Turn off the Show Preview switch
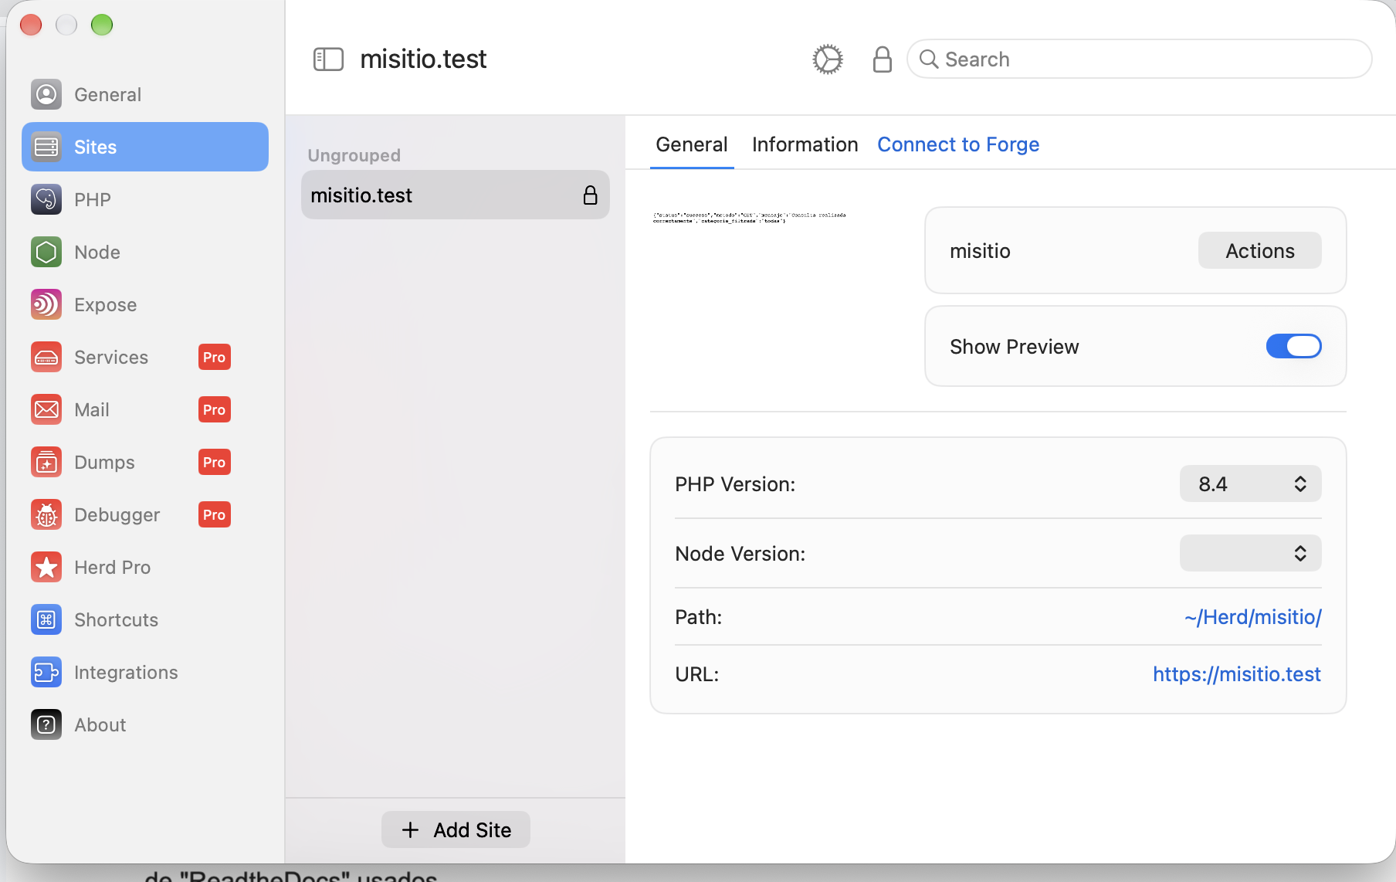 (1294, 346)
